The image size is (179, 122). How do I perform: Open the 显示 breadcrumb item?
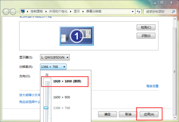(x=76, y=11)
